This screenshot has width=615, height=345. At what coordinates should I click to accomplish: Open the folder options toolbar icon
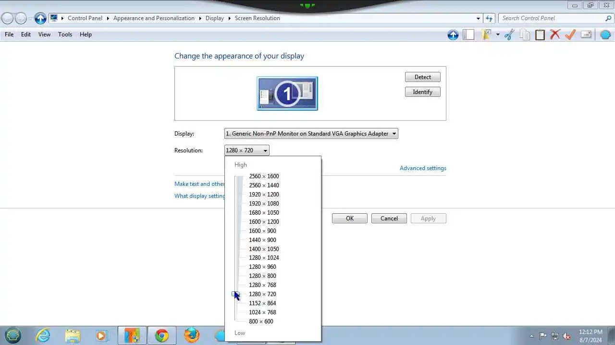pyautogui.click(x=486, y=34)
